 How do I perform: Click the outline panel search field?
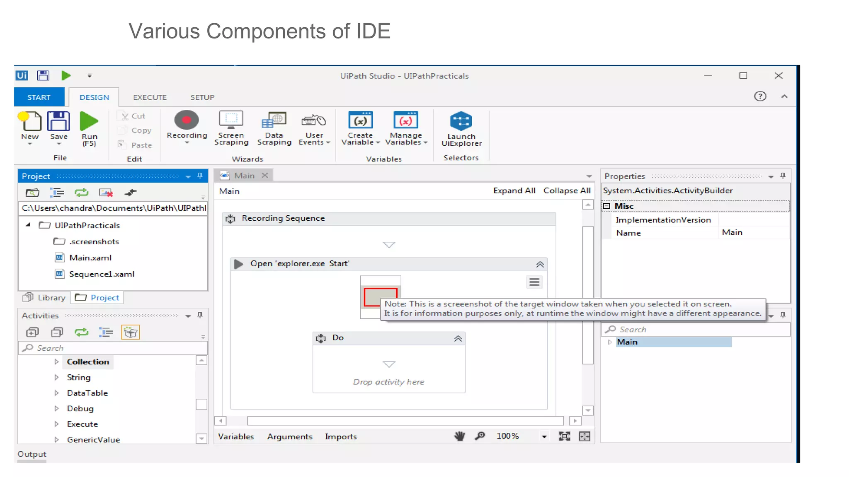point(695,330)
